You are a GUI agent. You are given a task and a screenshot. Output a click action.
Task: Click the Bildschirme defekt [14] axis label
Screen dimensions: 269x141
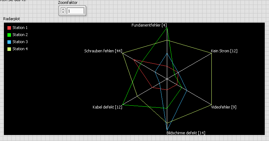pyautogui.click(x=186, y=133)
